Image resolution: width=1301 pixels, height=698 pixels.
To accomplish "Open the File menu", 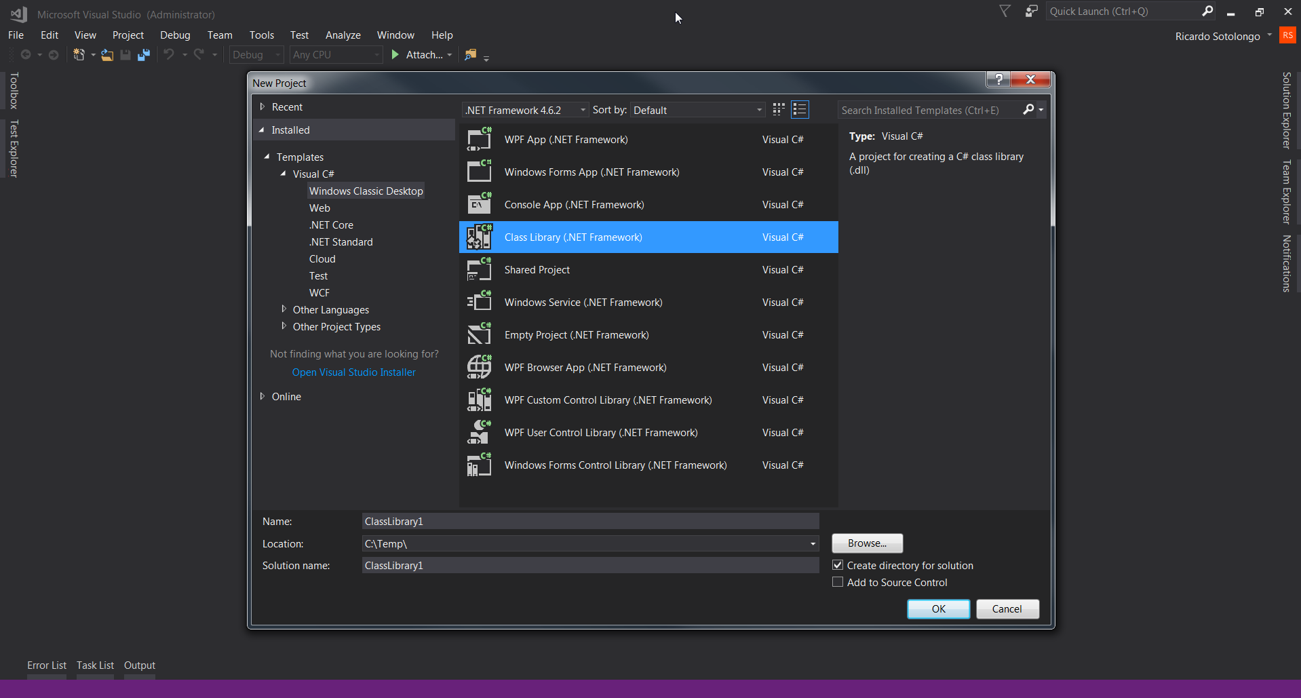I will click(x=16, y=35).
